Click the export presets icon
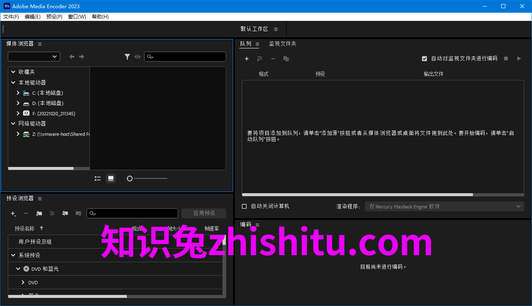The image size is (532, 306). tap(78, 213)
